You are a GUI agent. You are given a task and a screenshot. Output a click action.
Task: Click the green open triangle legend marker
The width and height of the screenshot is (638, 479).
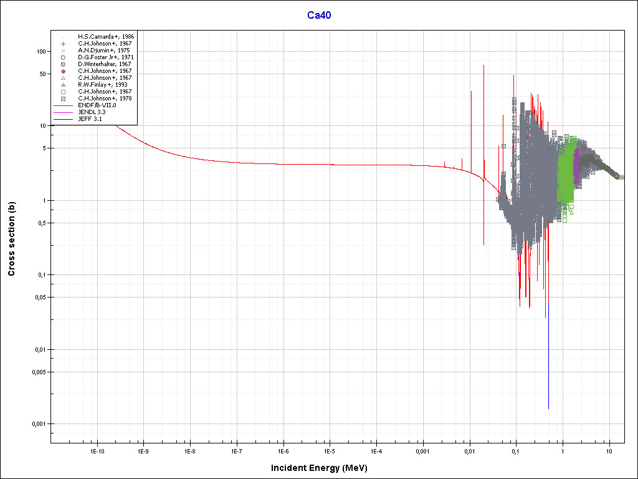[x=63, y=78]
